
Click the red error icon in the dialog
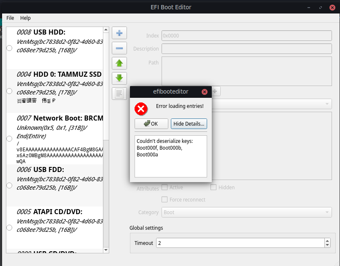click(141, 109)
